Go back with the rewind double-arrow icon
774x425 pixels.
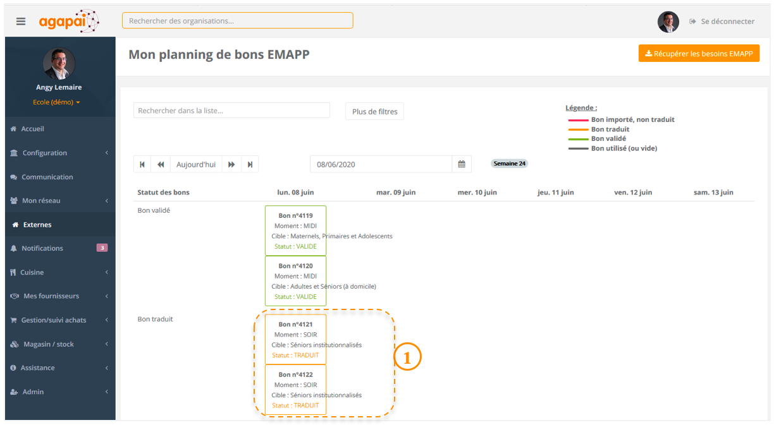[161, 164]
